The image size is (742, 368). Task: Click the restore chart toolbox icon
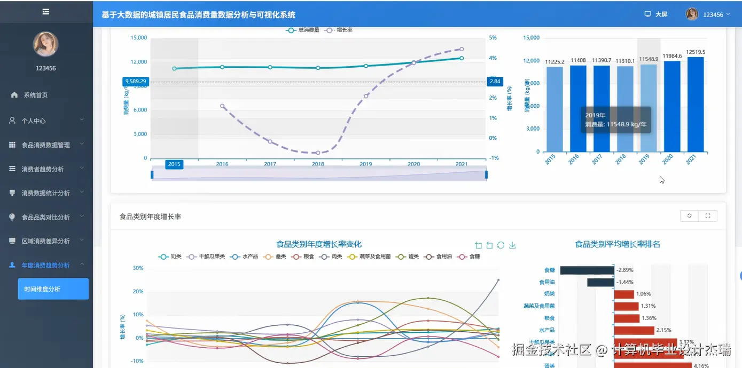(x=501, y=245)
